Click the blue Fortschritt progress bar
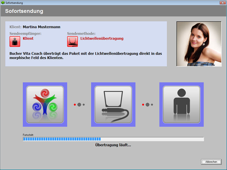The image size is (227, 170). click(x=113, y=139)
